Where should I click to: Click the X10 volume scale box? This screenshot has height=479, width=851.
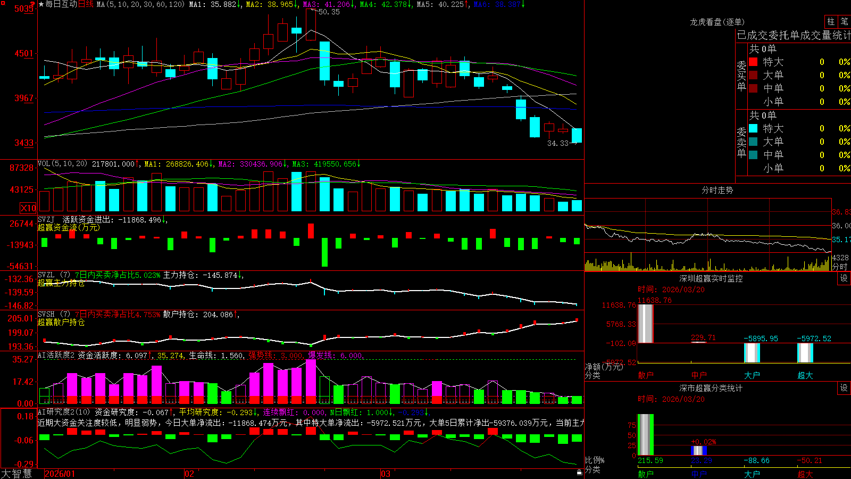pos(28,208)
